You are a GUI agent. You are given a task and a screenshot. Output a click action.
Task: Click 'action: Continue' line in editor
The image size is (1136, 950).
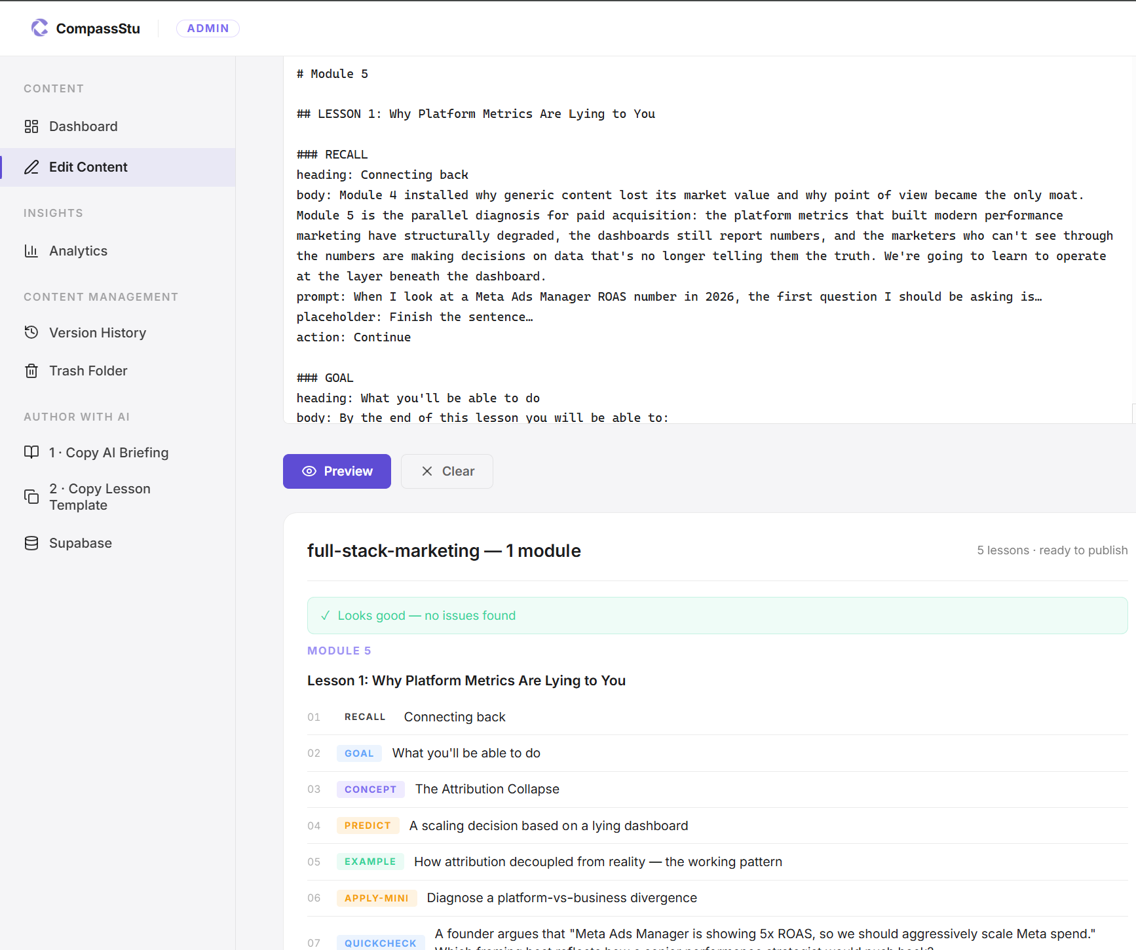pos(354,337)
